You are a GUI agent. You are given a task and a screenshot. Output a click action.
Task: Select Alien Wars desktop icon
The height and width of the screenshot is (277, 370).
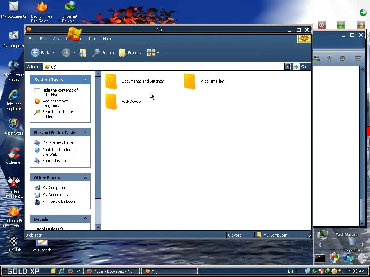click(x=14, y=127)
